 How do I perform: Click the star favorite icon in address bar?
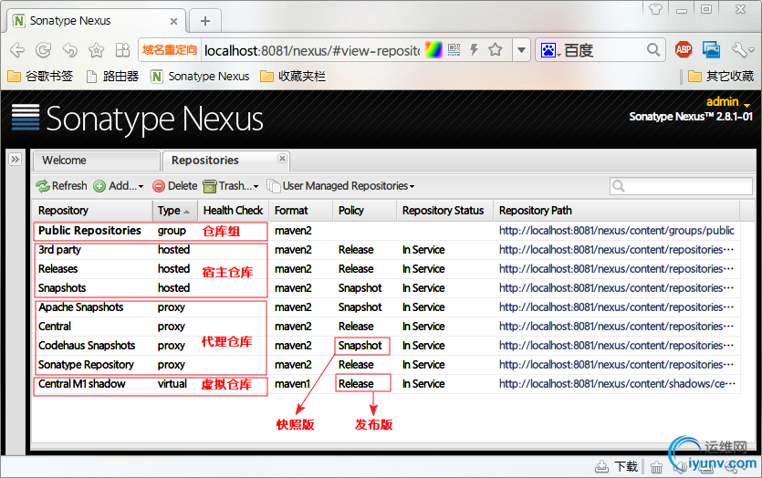[x=496, y=49]
